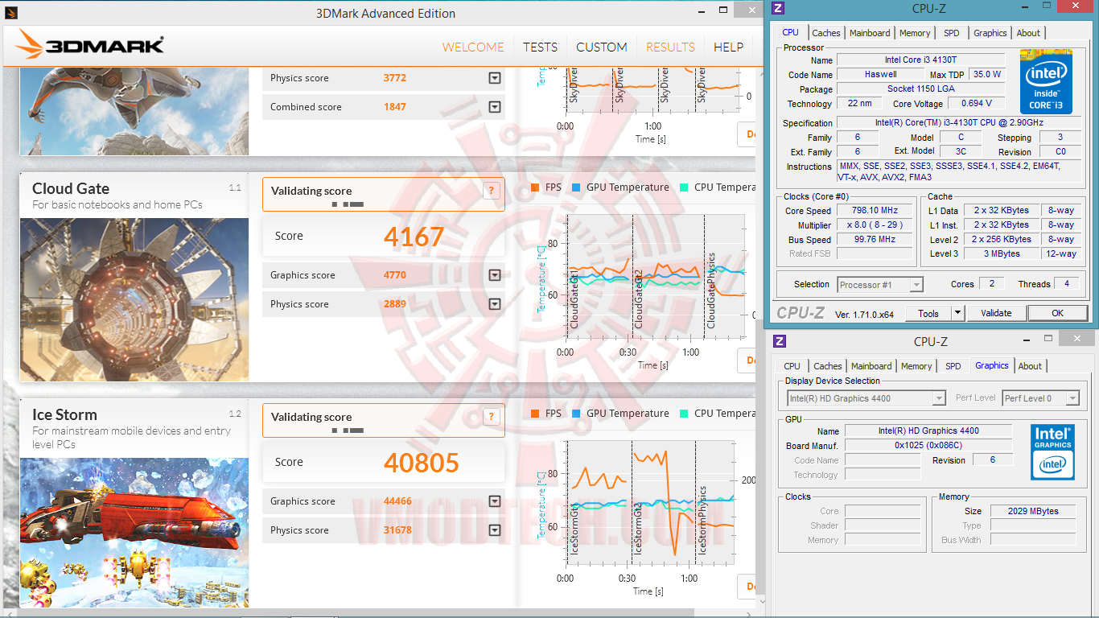Open the TESTS tab in 3DMark

[540, 47]
